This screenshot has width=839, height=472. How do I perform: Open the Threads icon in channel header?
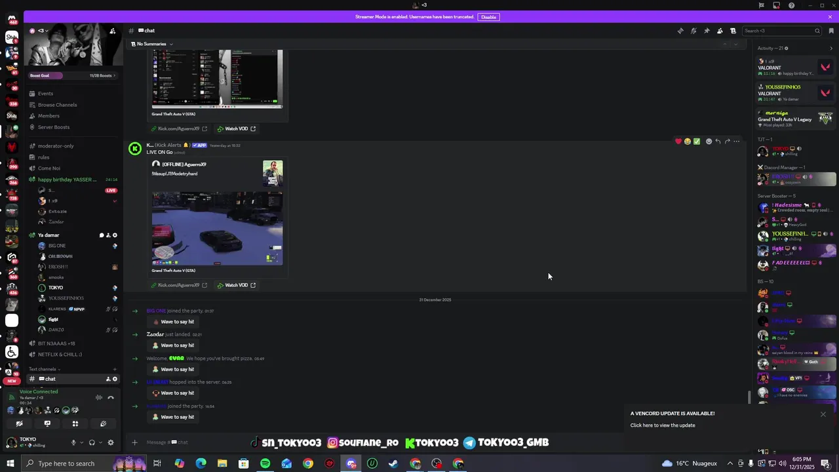[x=680, y=31]
